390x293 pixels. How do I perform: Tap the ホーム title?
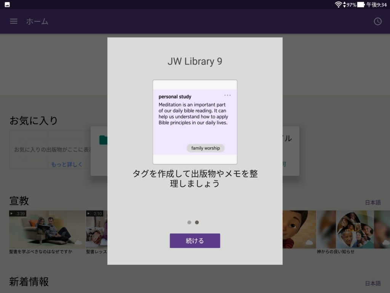tap(37, 21)
